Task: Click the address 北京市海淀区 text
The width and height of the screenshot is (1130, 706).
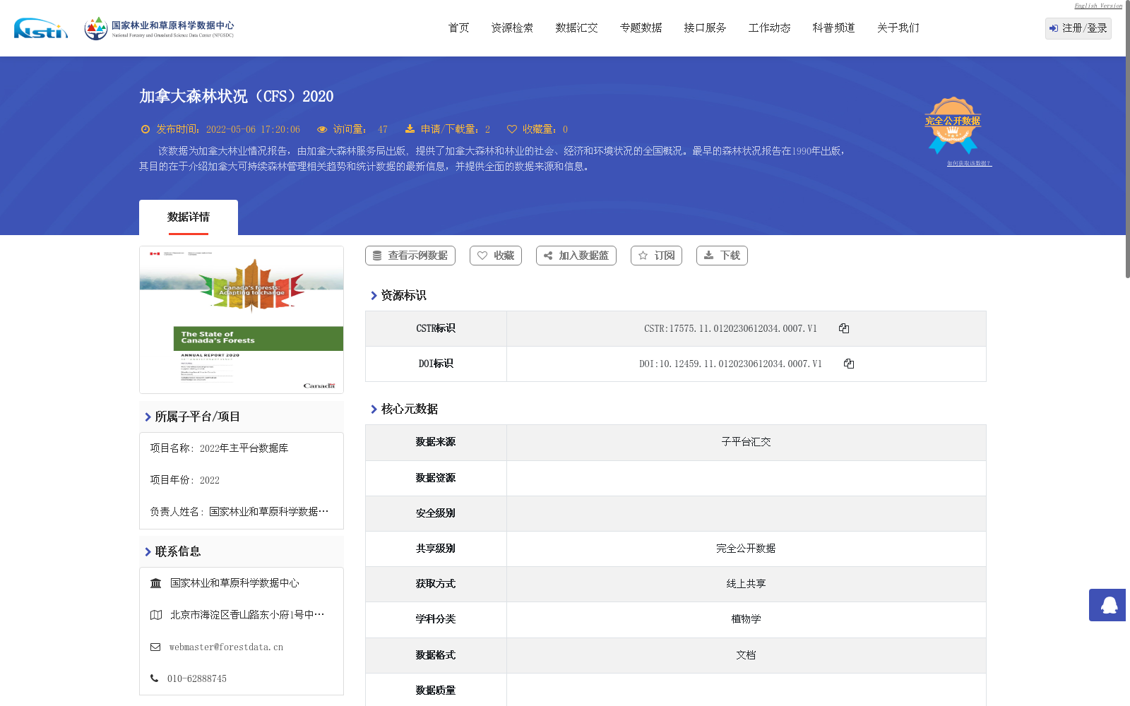Action: point(247,615)
